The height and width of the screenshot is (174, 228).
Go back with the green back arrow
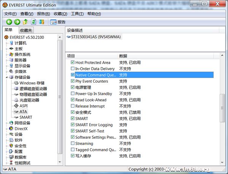pyautogui.click(x=9, y=22)
